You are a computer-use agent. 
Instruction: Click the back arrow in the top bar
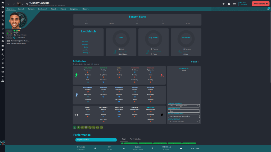[x=8, y=4]
